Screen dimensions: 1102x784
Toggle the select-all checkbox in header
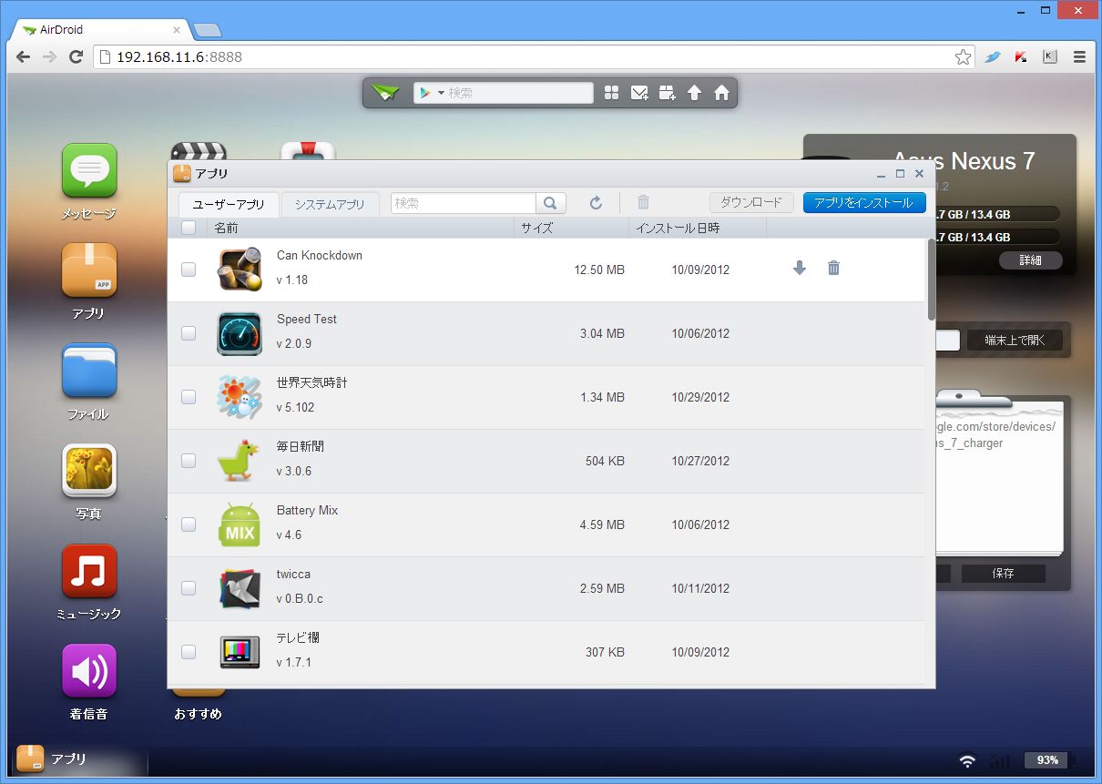[189, 228]
